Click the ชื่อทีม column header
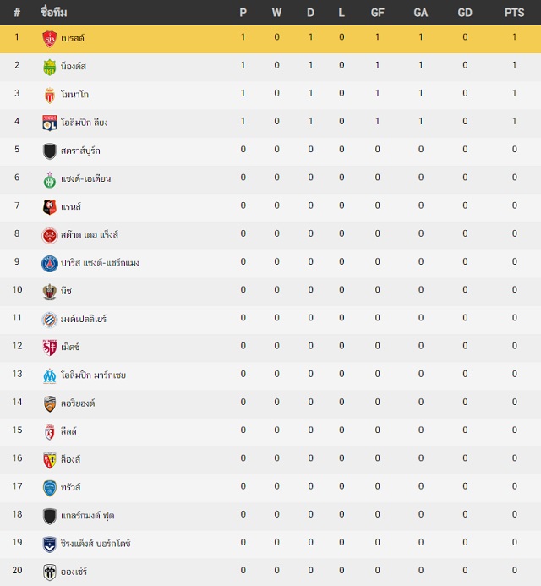This screenshot has width=541, height=586. coord(54,13)
